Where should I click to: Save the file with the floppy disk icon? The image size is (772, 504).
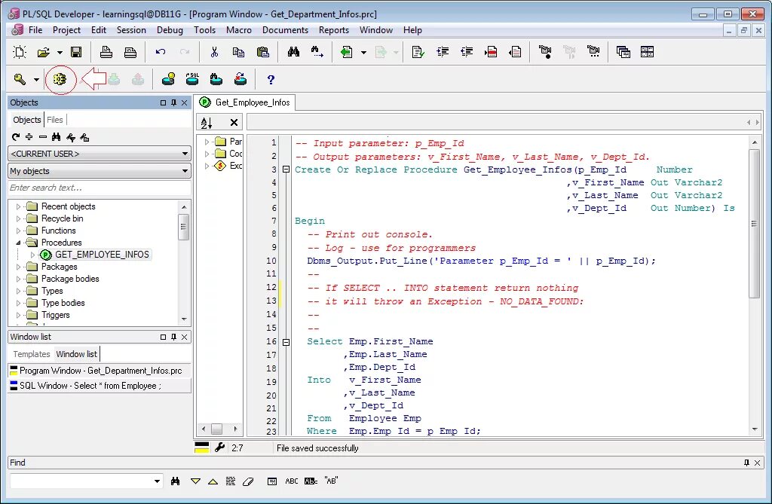pyautogui.click(x=76, y=52)
